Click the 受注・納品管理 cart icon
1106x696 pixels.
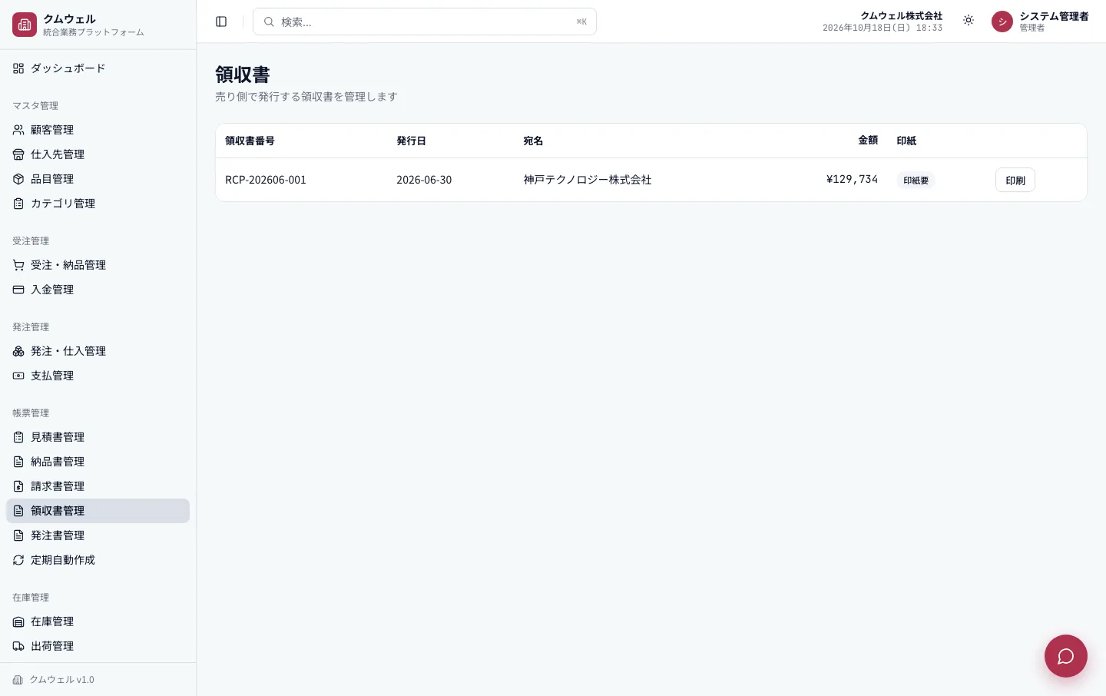(18, 265)
